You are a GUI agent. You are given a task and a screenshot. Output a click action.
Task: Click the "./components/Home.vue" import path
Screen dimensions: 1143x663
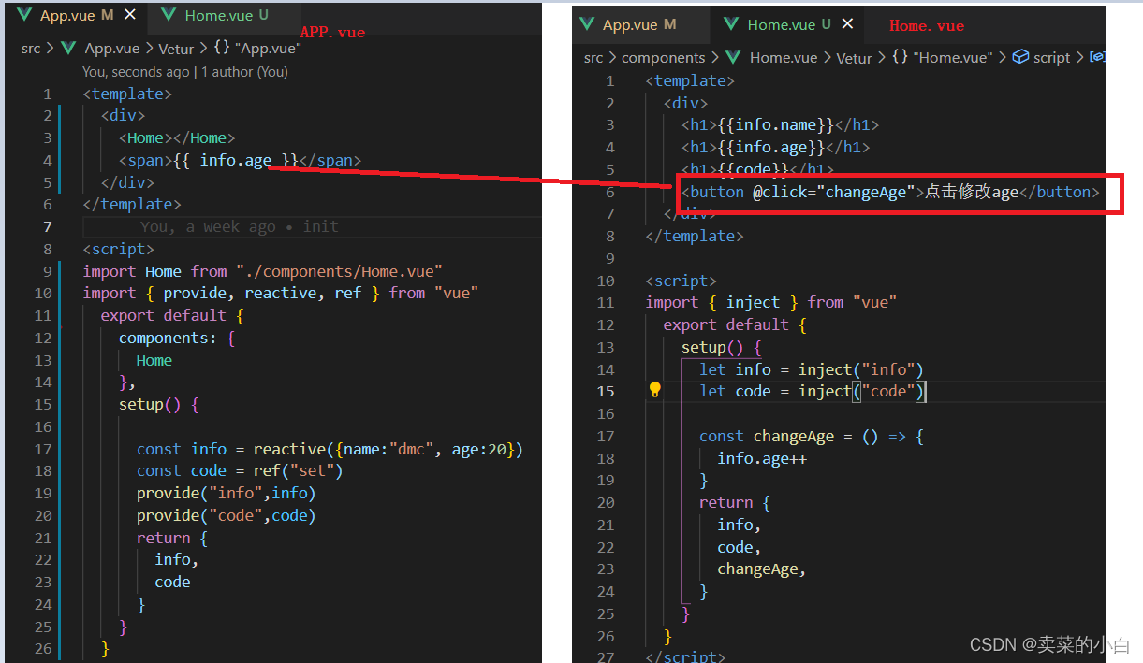(339, 271)
